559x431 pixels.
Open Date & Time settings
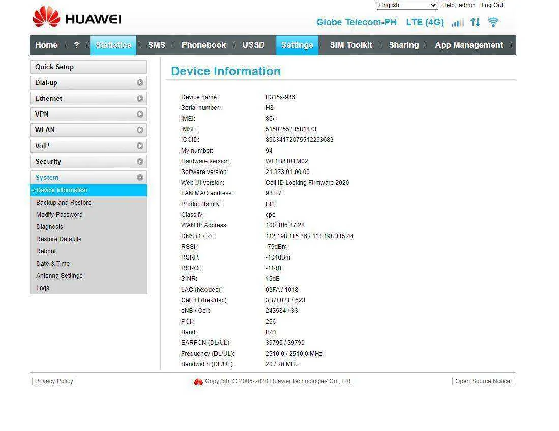pos(53,263)
